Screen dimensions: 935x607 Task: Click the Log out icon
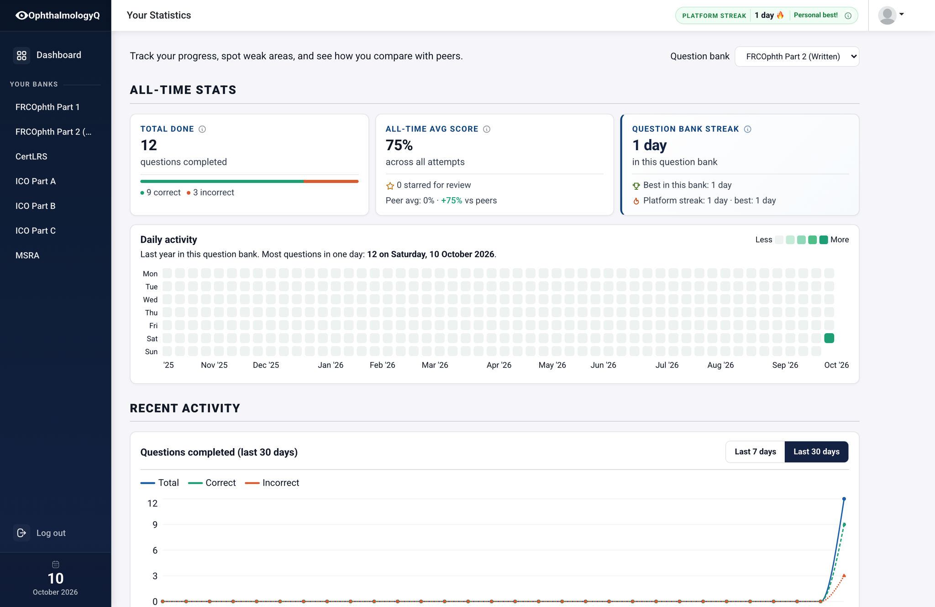21,533
